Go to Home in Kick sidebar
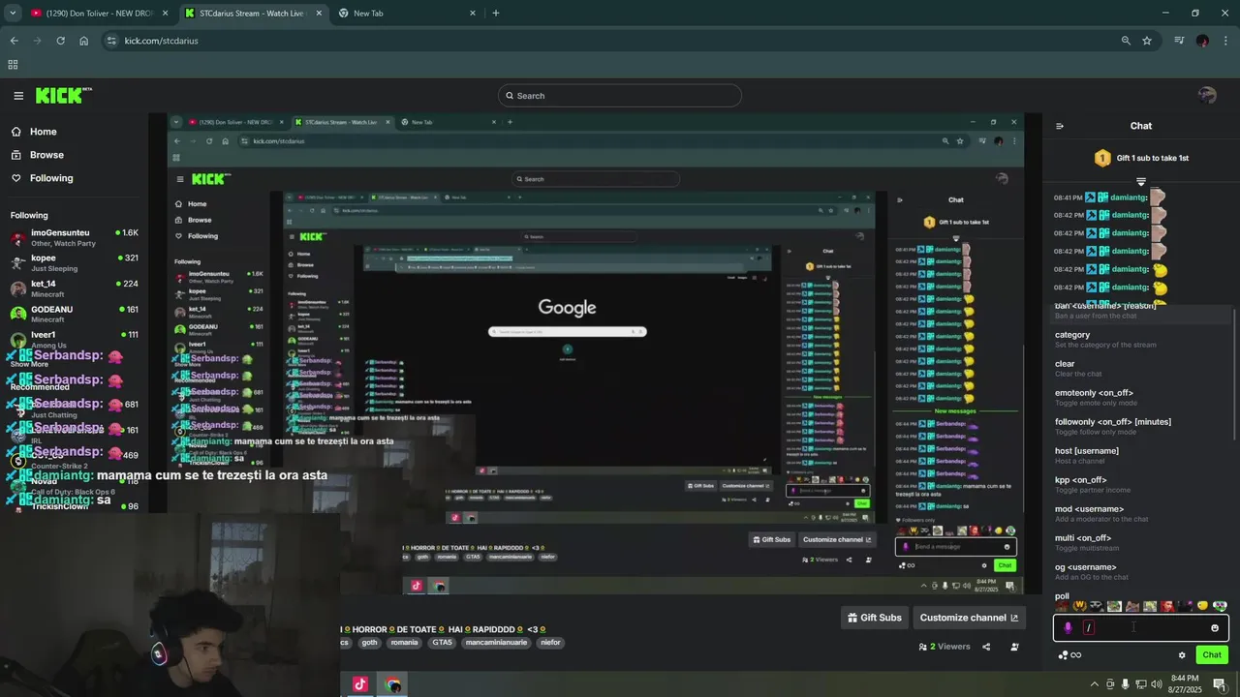 [43, 132]
